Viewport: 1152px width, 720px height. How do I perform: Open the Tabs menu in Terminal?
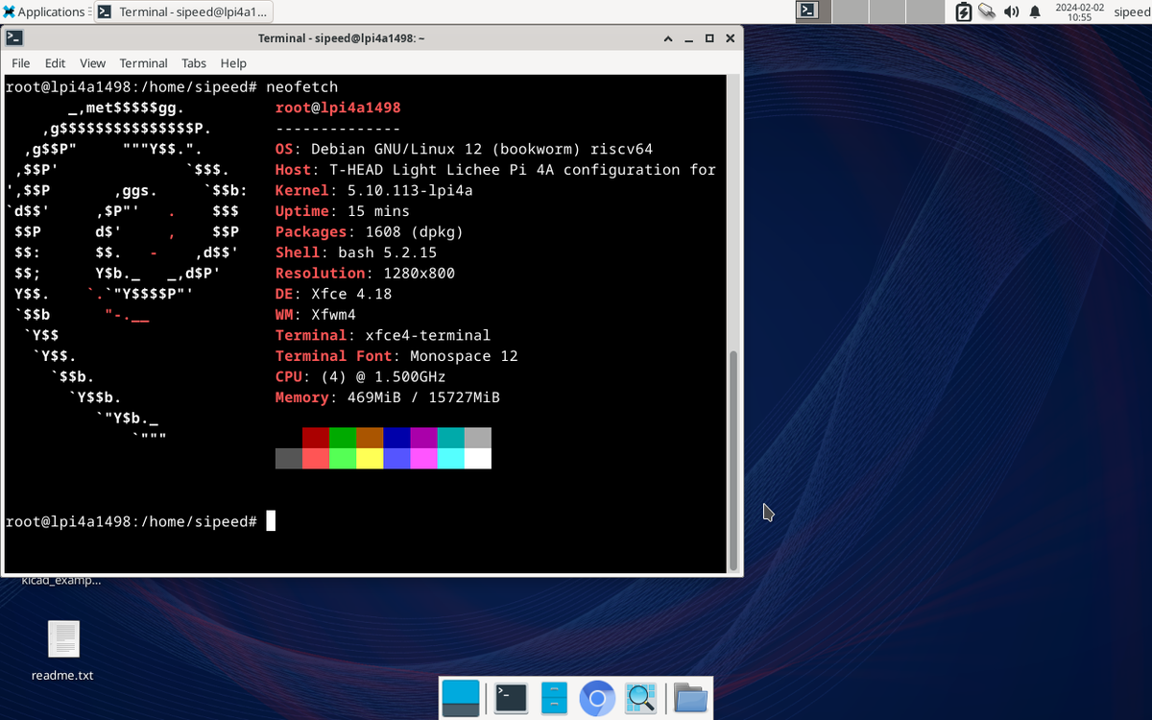(193, 62)
